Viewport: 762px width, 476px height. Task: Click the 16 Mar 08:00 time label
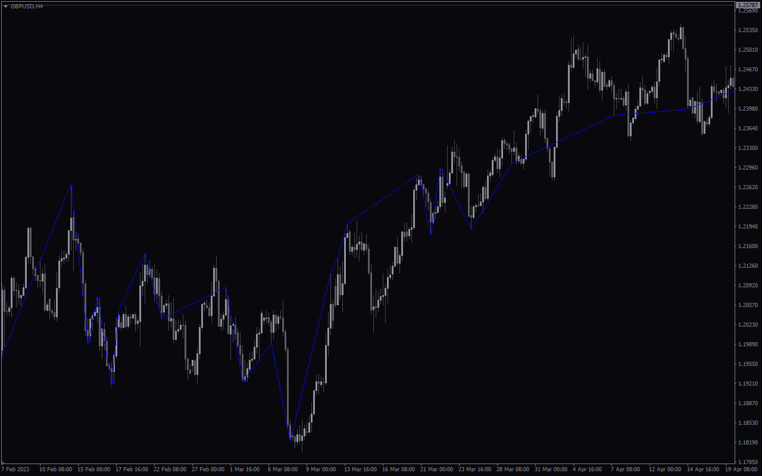pos(399,469)
